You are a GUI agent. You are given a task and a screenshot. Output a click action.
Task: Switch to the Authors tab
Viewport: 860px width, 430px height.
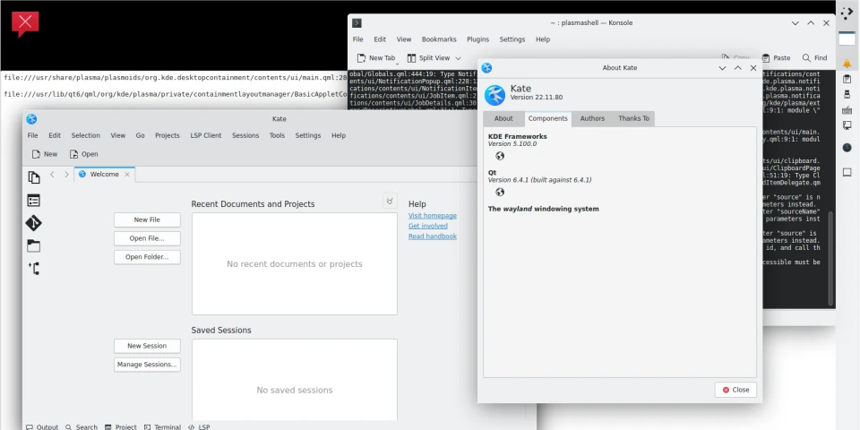592,118
